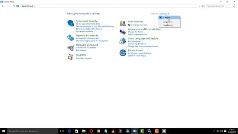Open the System and Security category icon
Image resolution: width=238 pixels, height=134 pixels.
[x=71, y=23]
